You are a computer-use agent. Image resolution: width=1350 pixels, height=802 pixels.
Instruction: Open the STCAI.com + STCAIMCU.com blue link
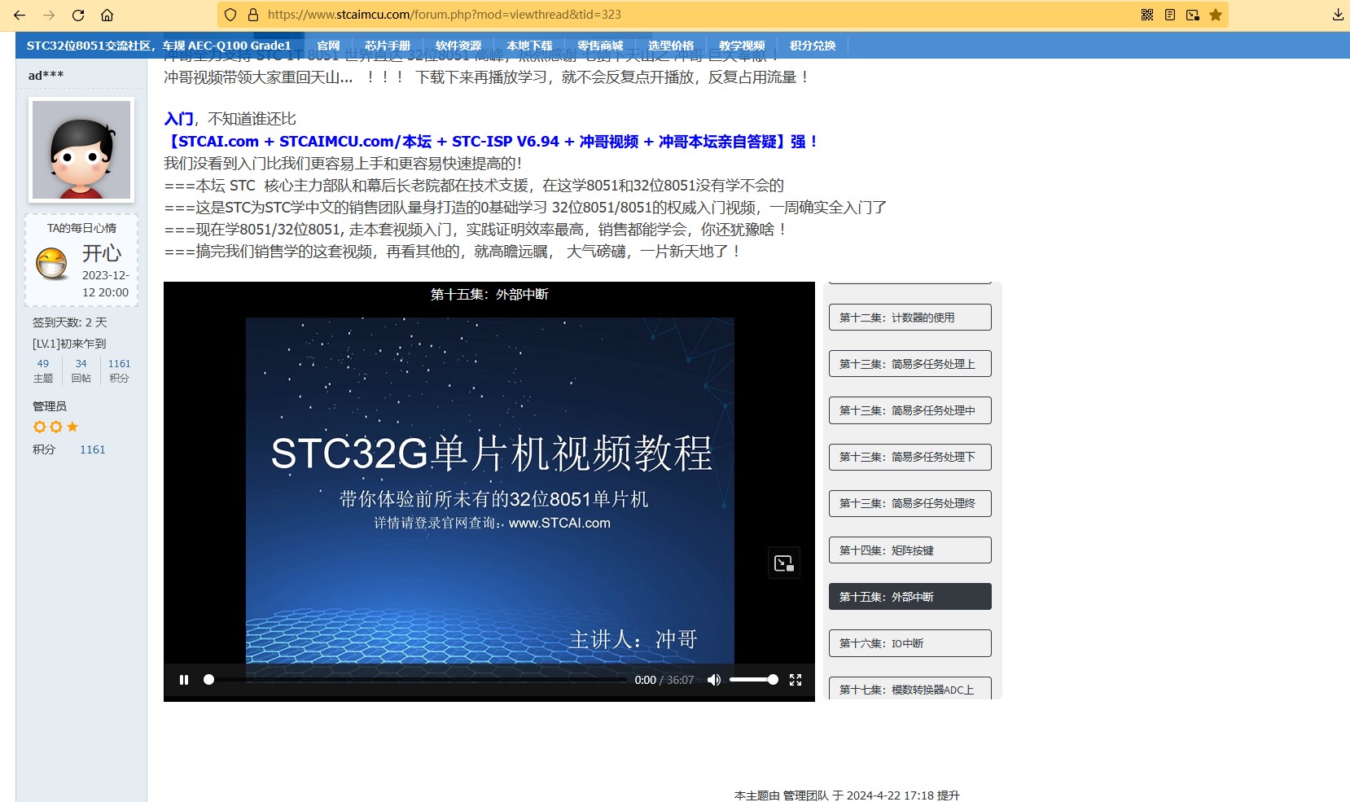pos(490,142)
